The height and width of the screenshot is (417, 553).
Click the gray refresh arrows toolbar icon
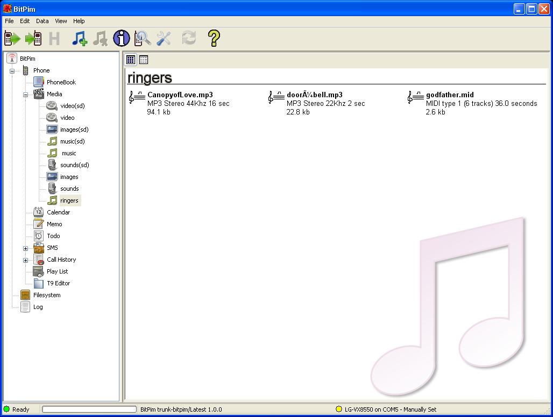click(x=189, y=38)
